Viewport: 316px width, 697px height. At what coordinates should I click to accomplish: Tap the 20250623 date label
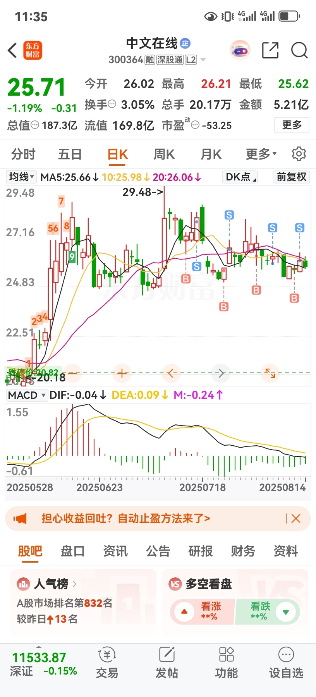coord(100,487)
